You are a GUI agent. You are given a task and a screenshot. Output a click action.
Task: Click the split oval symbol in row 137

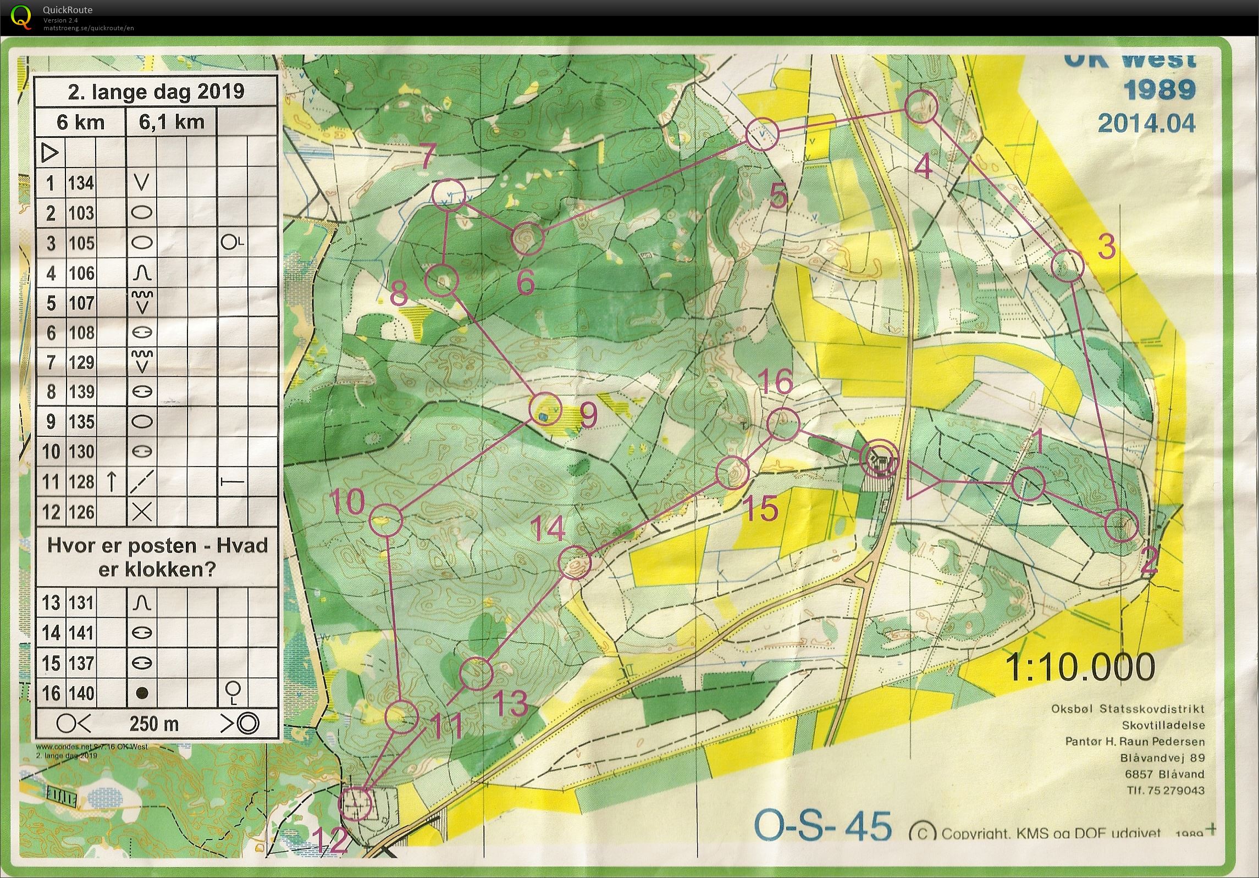point(142,663)
